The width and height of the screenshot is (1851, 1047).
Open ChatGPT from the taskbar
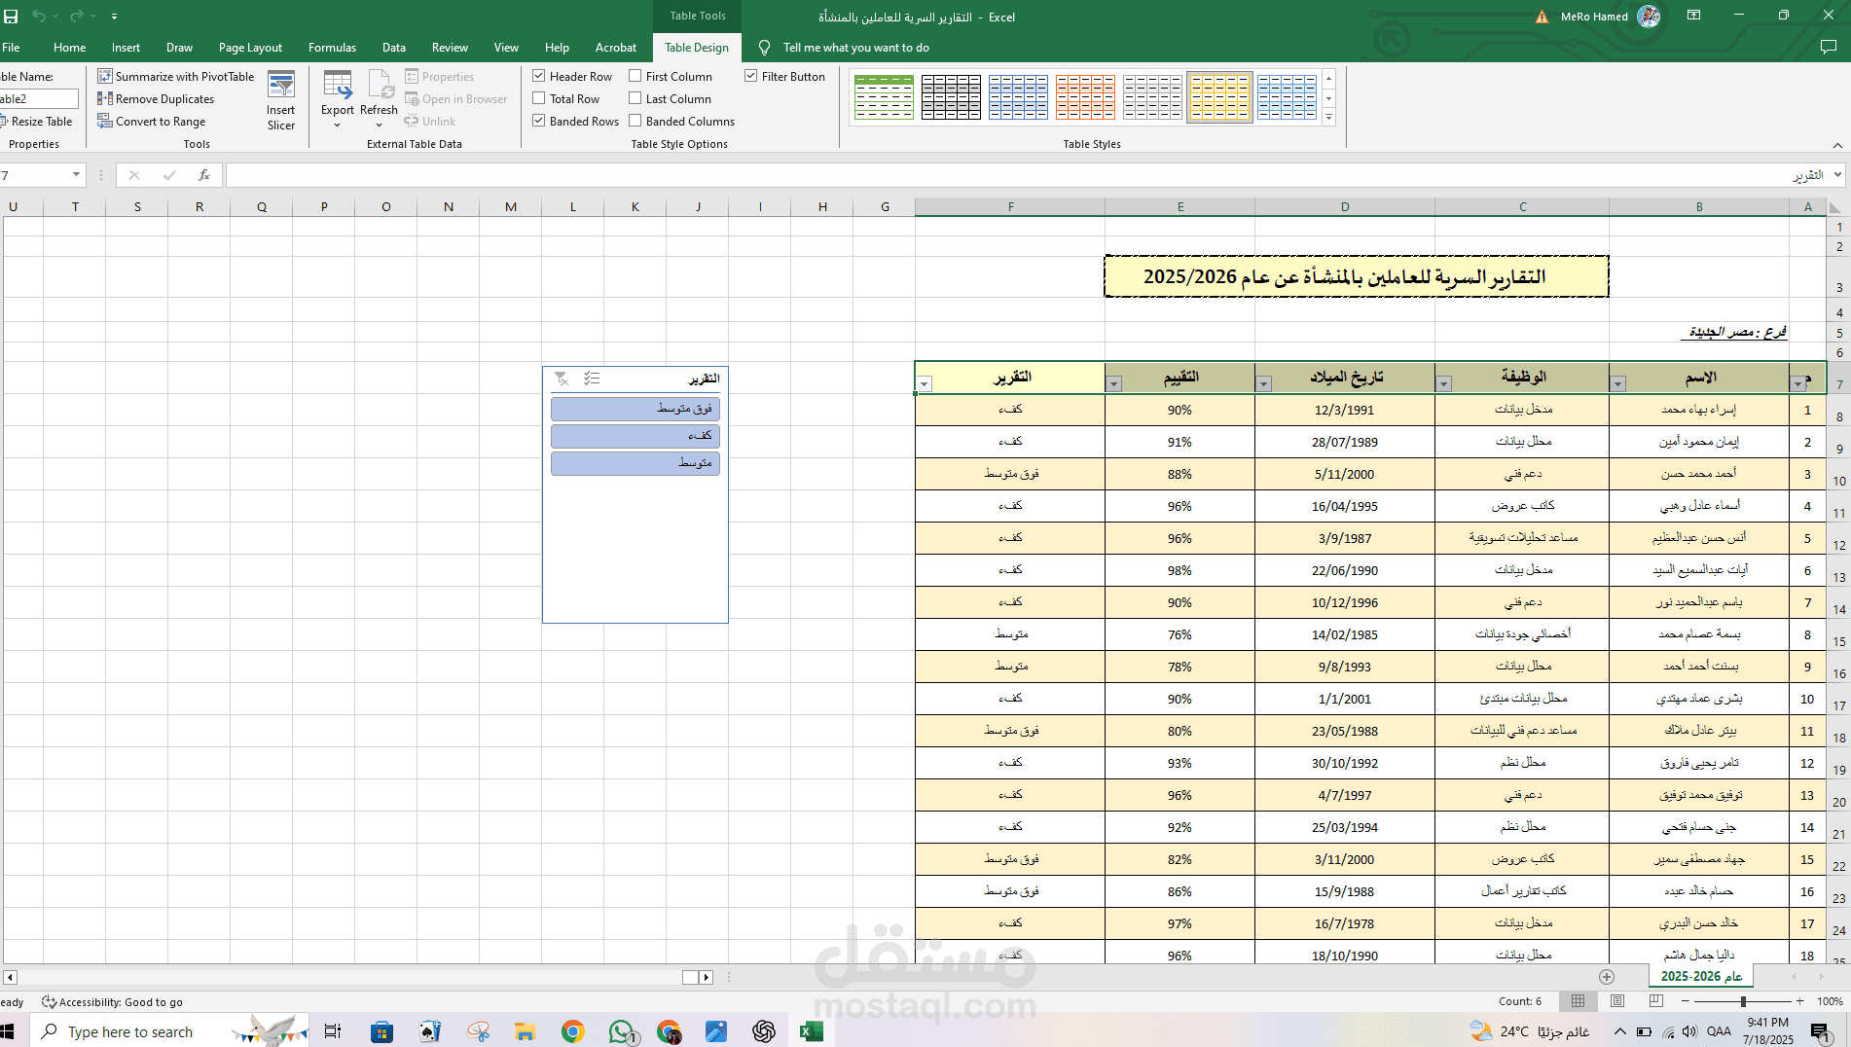[x=764, y=1031]
